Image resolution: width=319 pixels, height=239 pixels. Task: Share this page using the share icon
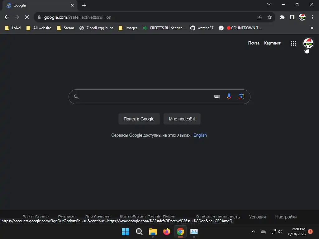pyautogui.click(x=259, y=17)
